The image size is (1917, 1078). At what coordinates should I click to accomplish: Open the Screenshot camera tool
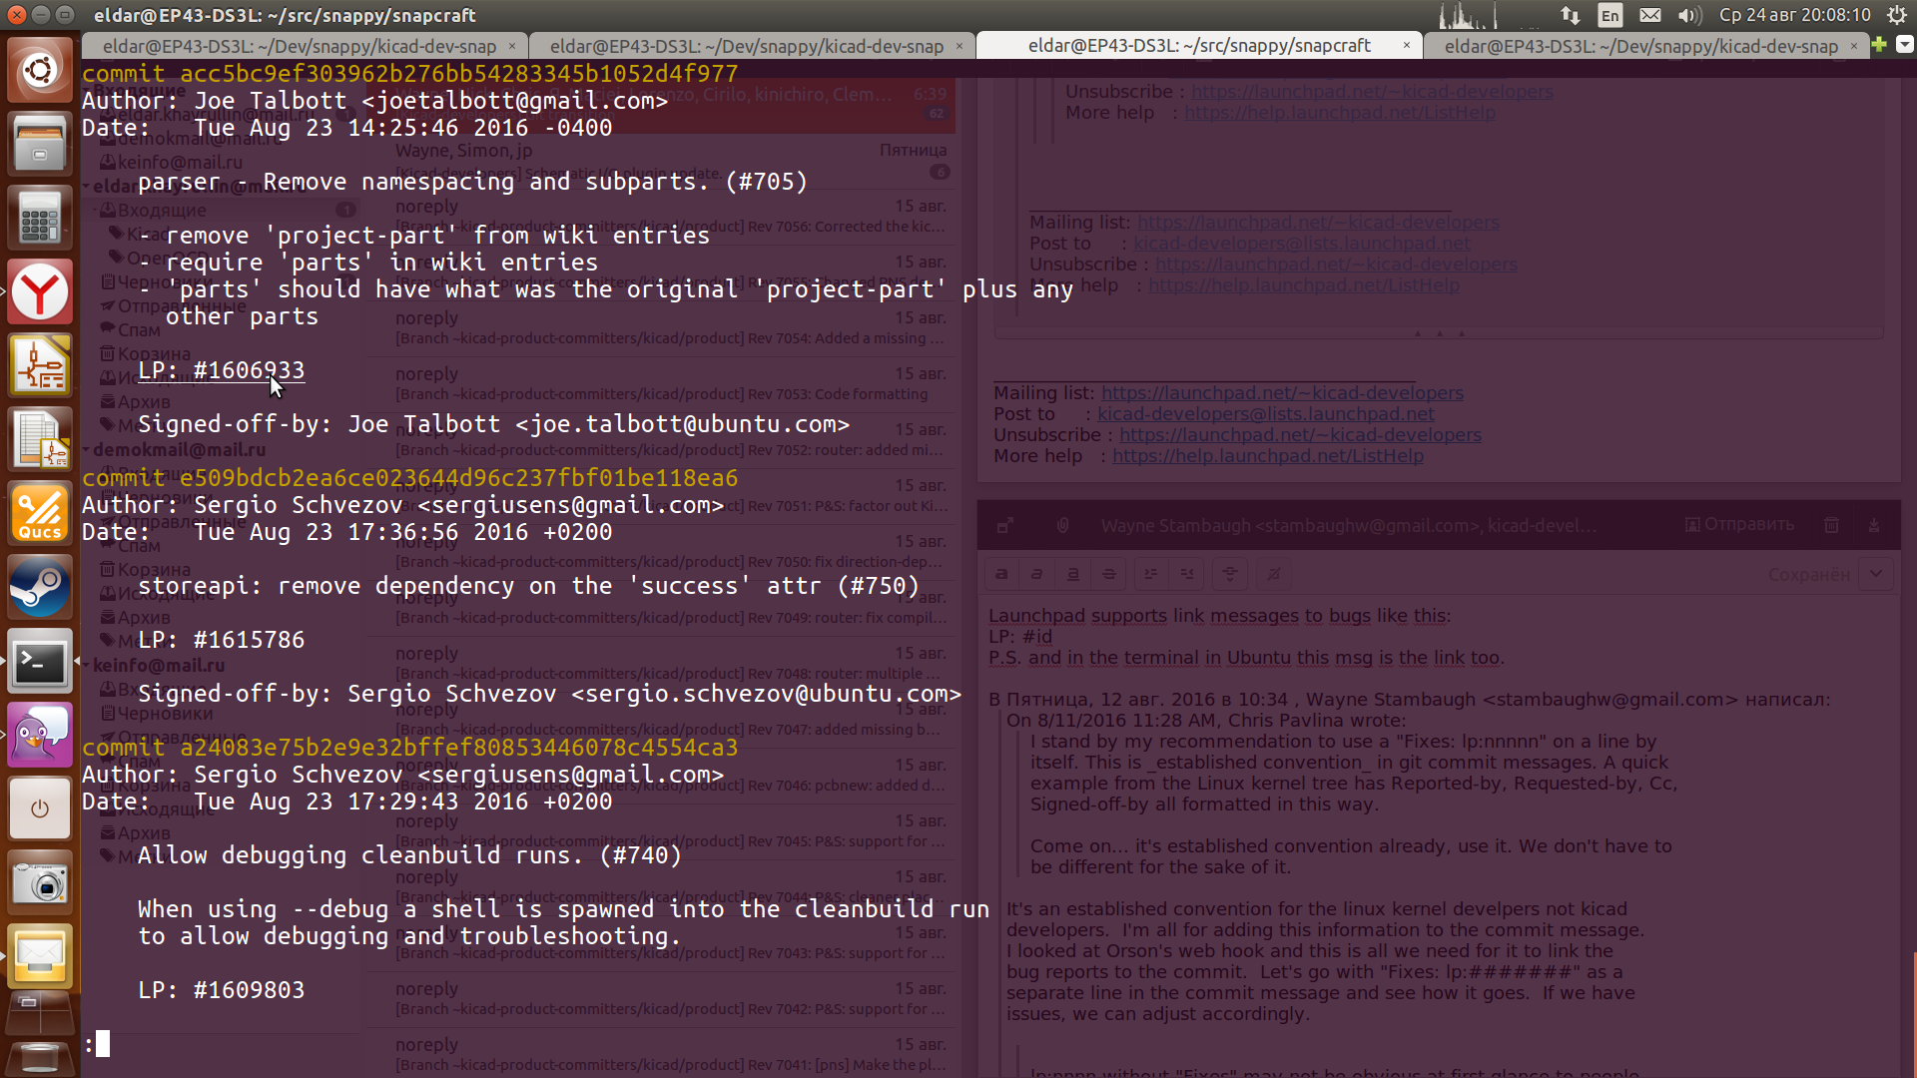40,883
